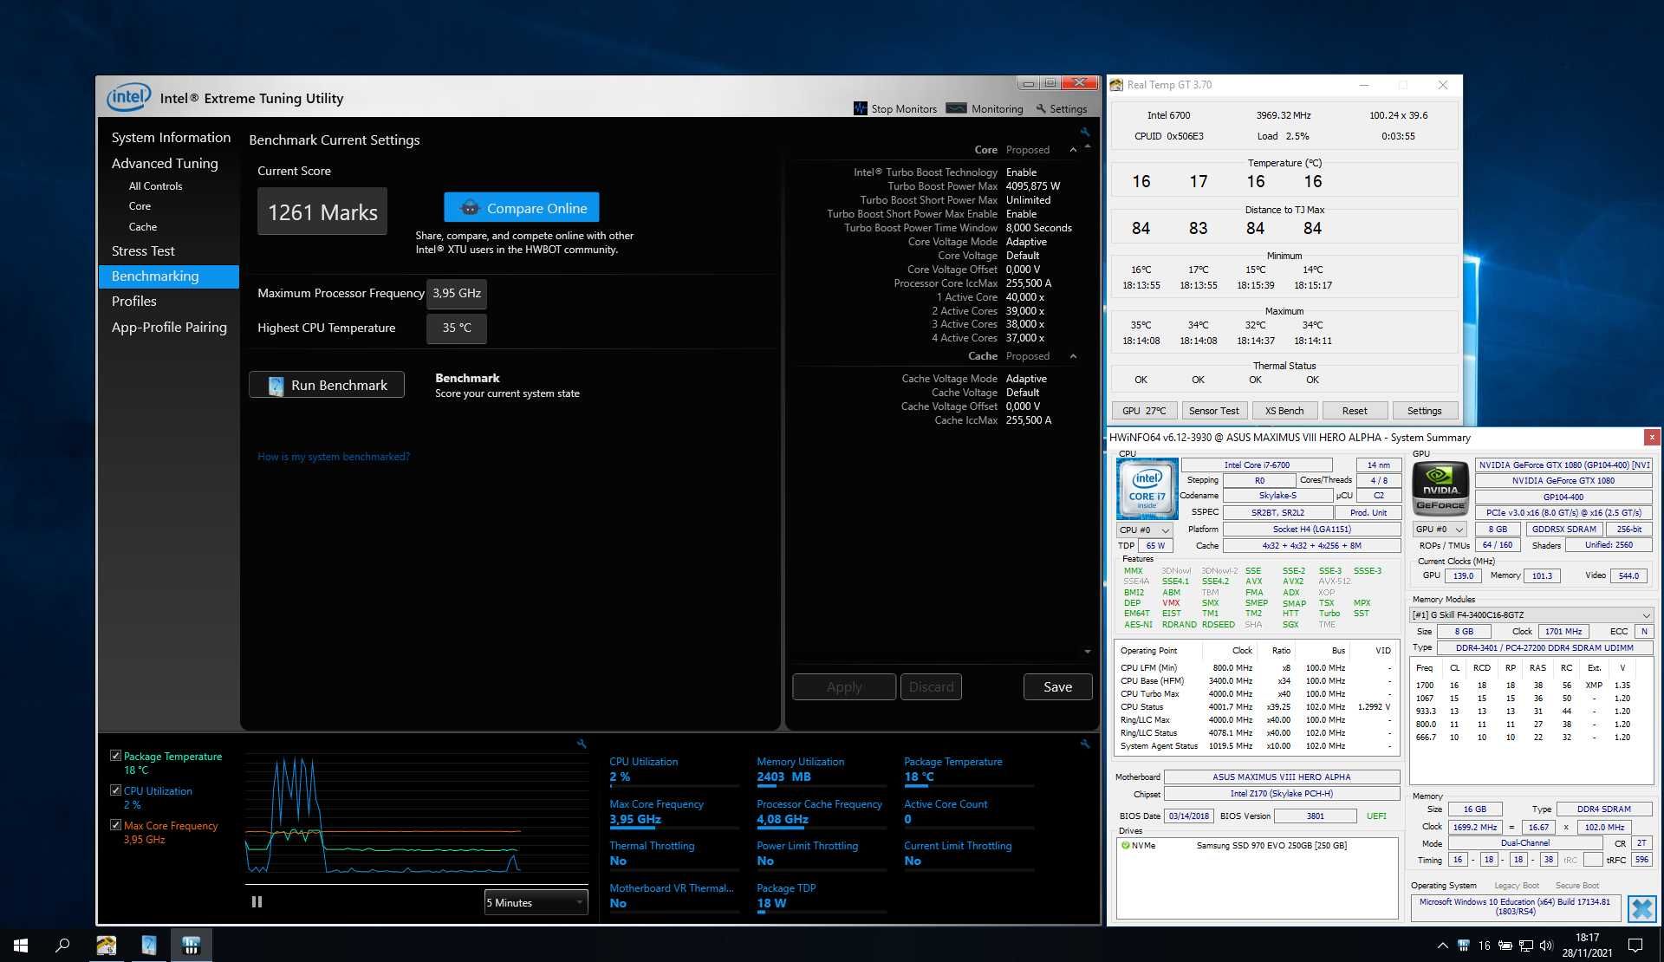Image resolution: width=1664 pixels, height=962 pixels.
Task: Click Compare Online button
Action: 524,207
